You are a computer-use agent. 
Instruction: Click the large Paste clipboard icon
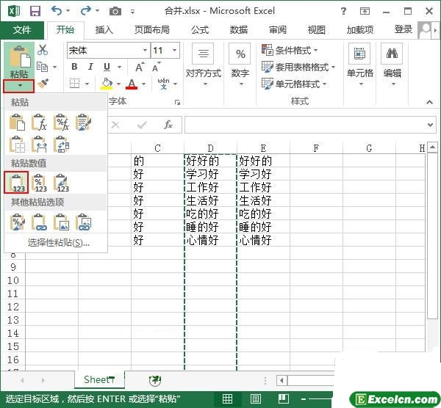coord(19,57)
